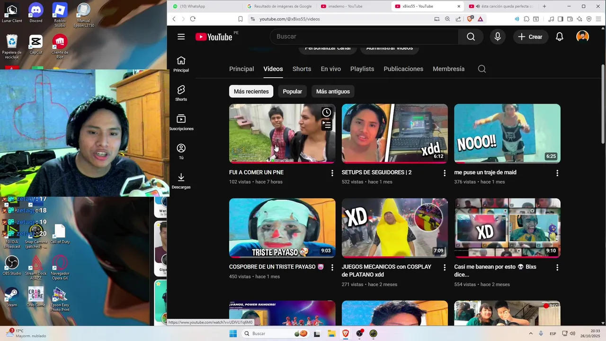Click the search magnifier button
The width and height of the screenshot is (606, 341).
(x=471, y=36)
